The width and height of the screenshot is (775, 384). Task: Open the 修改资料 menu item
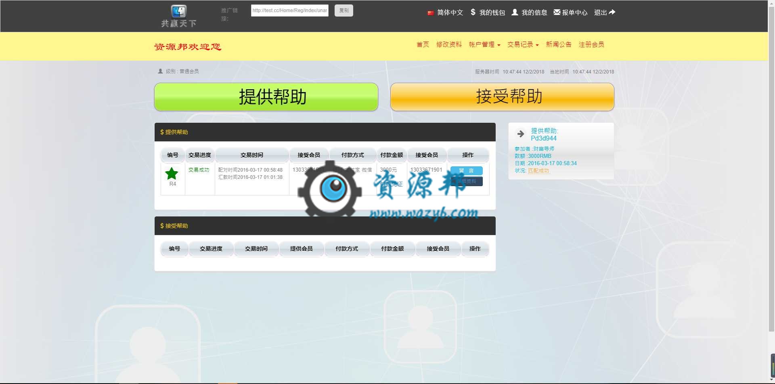tap(449, 44)
